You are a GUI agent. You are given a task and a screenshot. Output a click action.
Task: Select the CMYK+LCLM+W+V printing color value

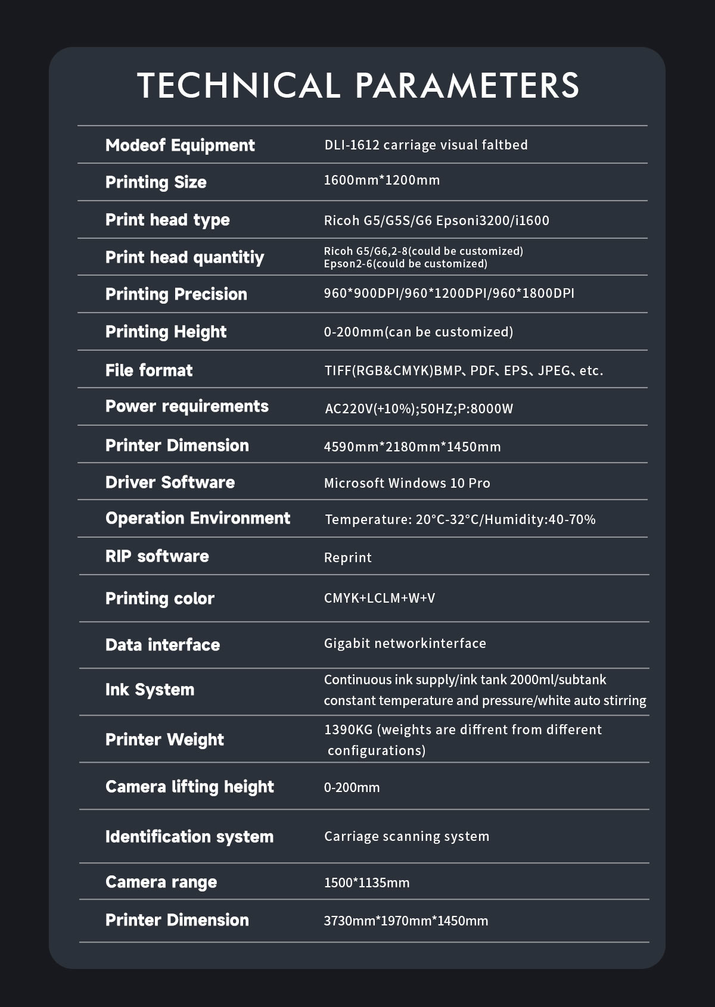tap(380, 598)
